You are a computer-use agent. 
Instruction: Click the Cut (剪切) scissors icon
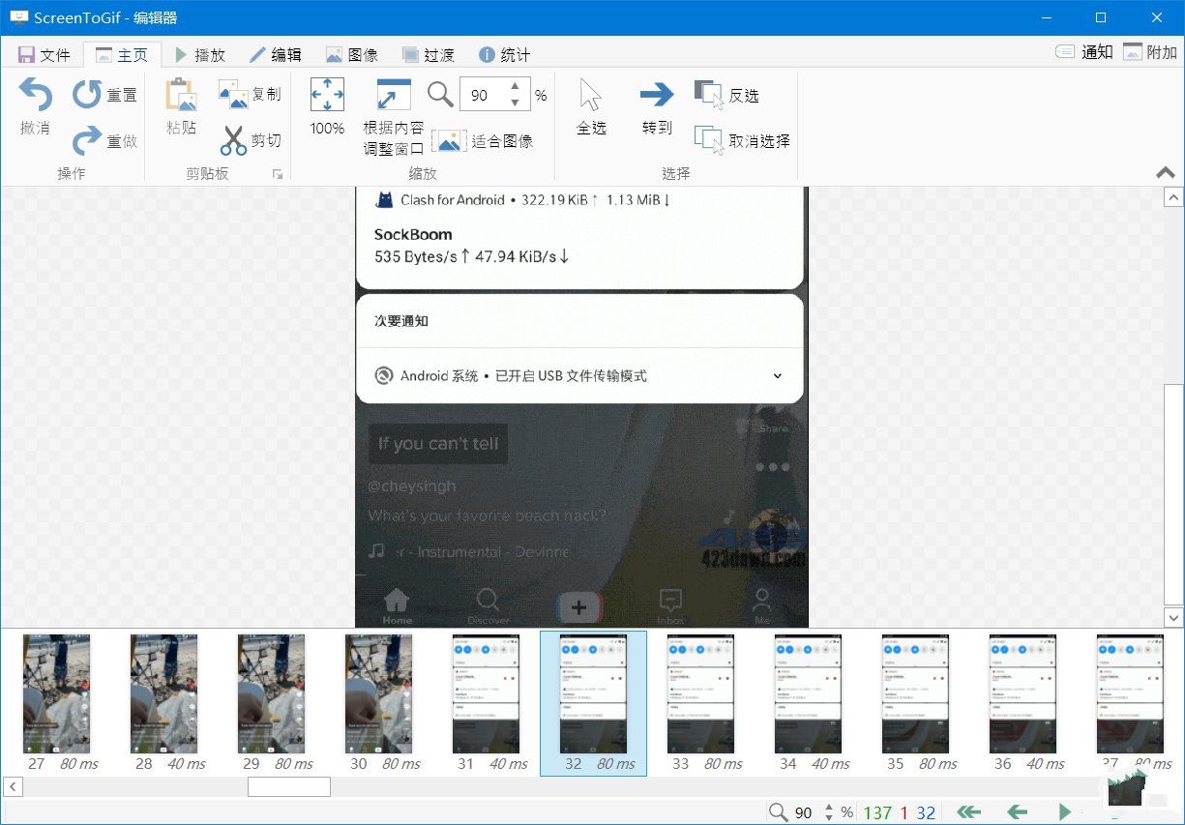click(233, 141)
